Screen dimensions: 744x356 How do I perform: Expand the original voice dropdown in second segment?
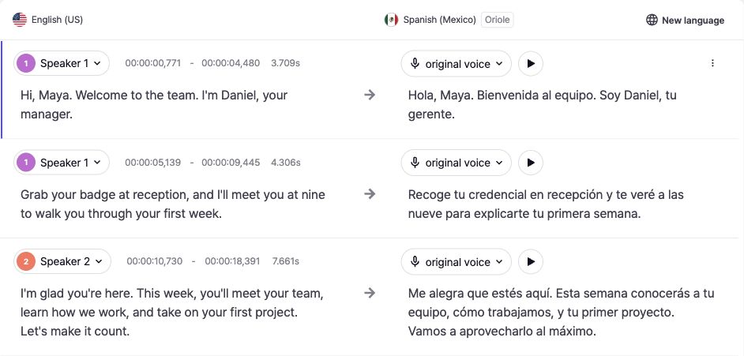point(456,163)
